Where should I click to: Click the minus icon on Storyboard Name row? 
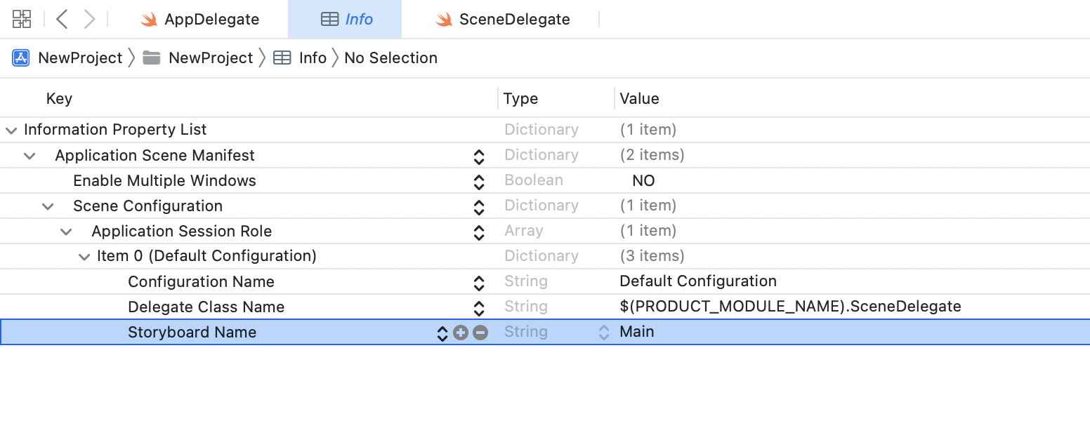click(x=480, y=333)
